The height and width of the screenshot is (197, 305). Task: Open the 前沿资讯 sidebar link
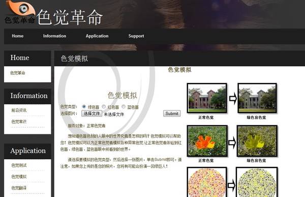point(19,110)
